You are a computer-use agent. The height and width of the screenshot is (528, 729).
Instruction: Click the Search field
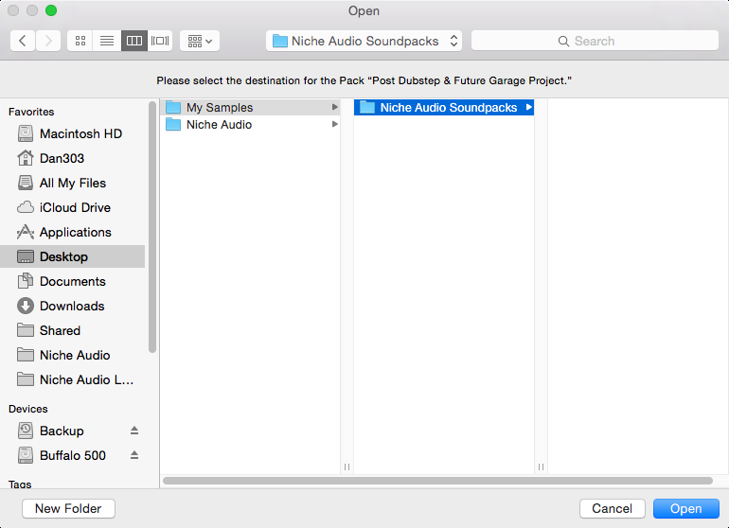(595, 41)
